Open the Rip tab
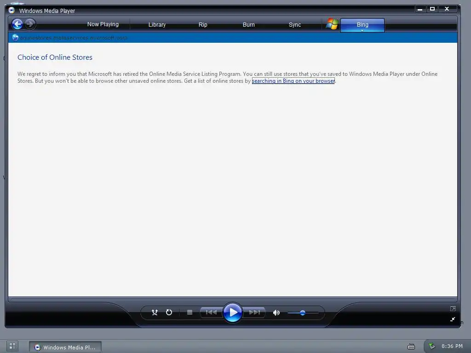This screenshot has width=471, height=353. click(x=203, y=25)
